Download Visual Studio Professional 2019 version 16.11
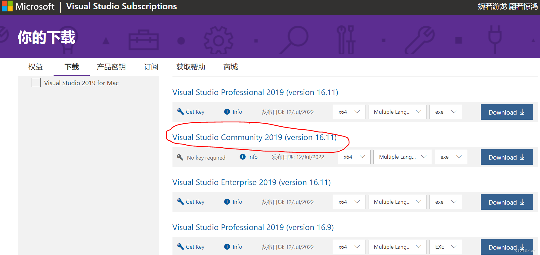The width and height of the screenshot is (540, 255). pyautogui.click(x=507, y=112)
